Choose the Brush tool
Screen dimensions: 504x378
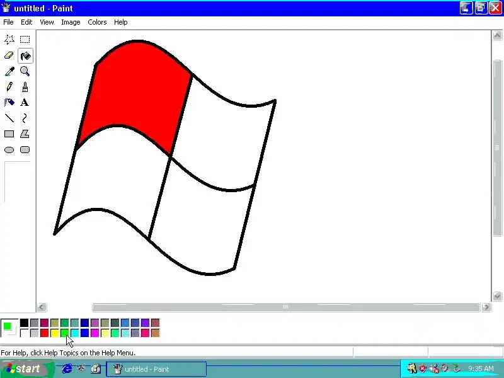(25, 87)
